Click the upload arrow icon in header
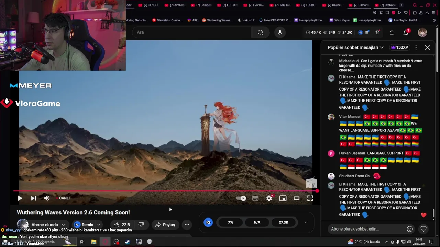440x247 pixels. coord(392,32)
